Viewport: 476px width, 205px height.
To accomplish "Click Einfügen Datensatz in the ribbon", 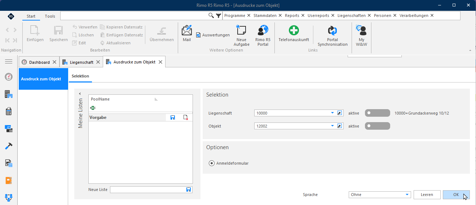I will pyautogui.click(x=121, y=35).
